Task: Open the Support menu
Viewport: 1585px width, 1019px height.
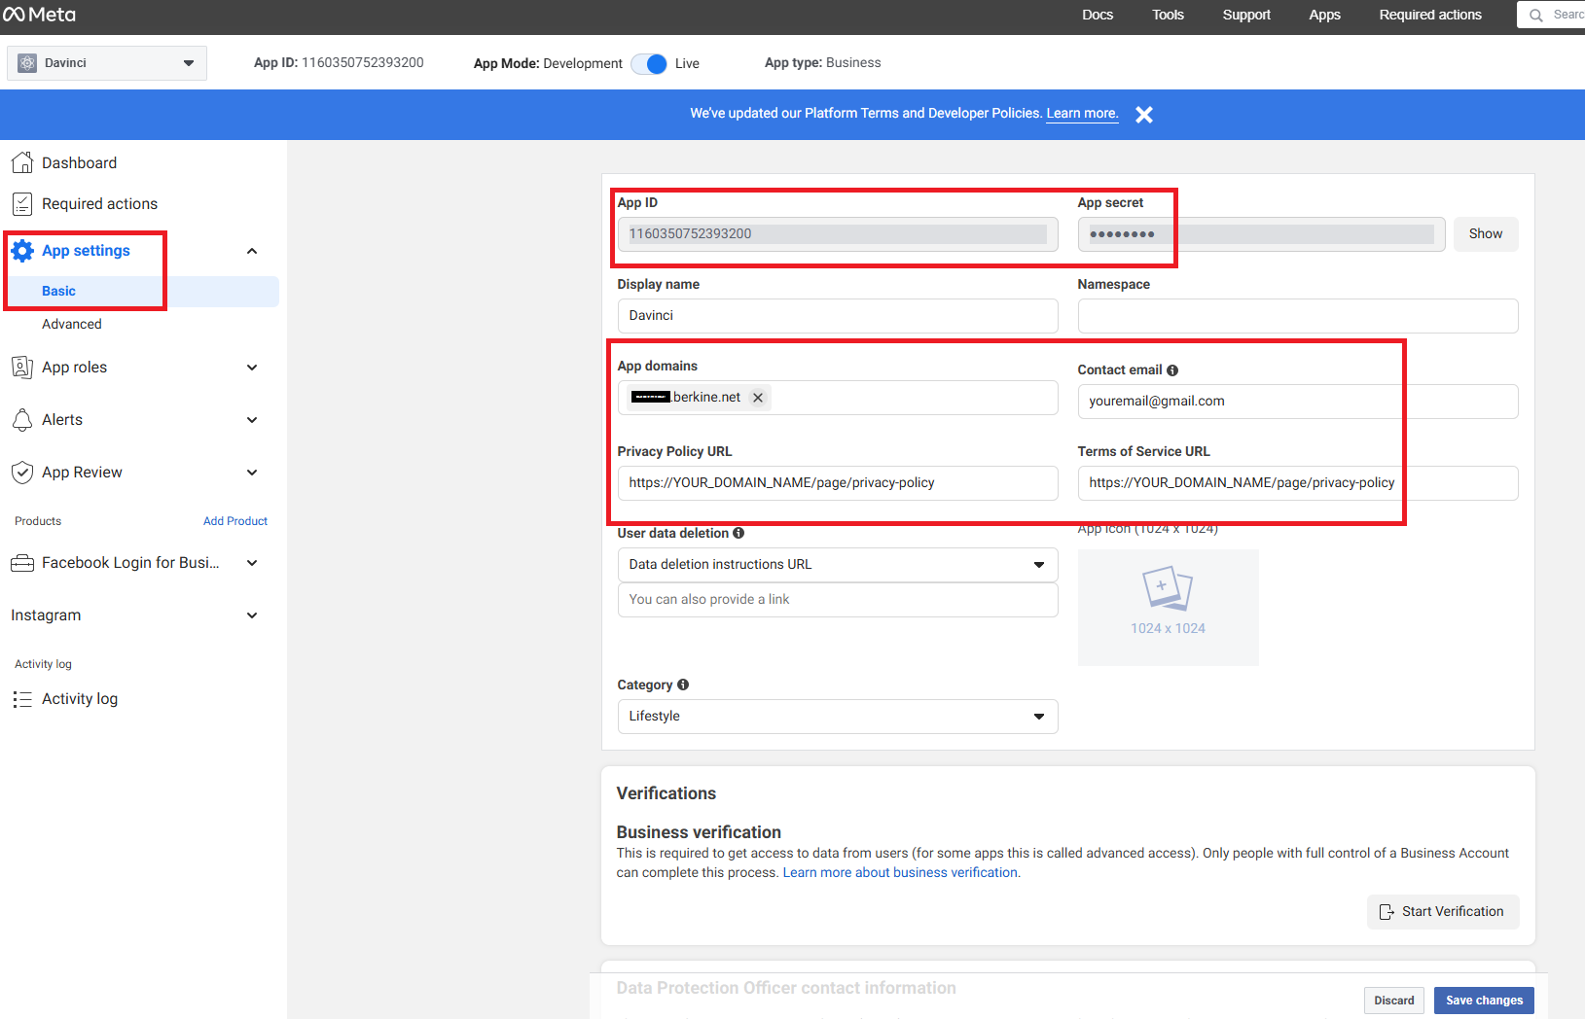Action: click(x=1246, y=15)
